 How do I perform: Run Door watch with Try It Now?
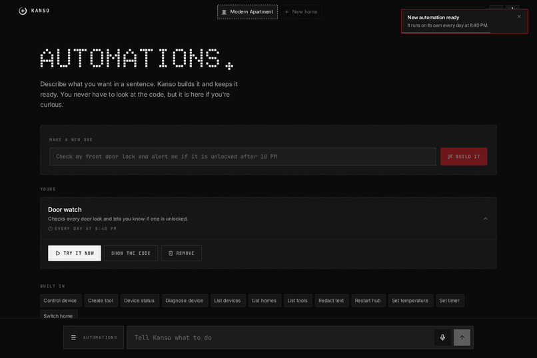tap(75, 253)
